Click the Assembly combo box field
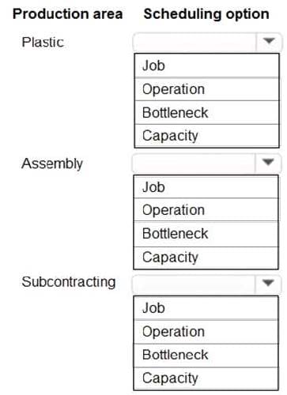Viewport: 287px width, 395px height. (x=194, y=163)
